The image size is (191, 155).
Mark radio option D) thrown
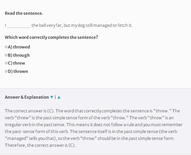pos(6,71)
